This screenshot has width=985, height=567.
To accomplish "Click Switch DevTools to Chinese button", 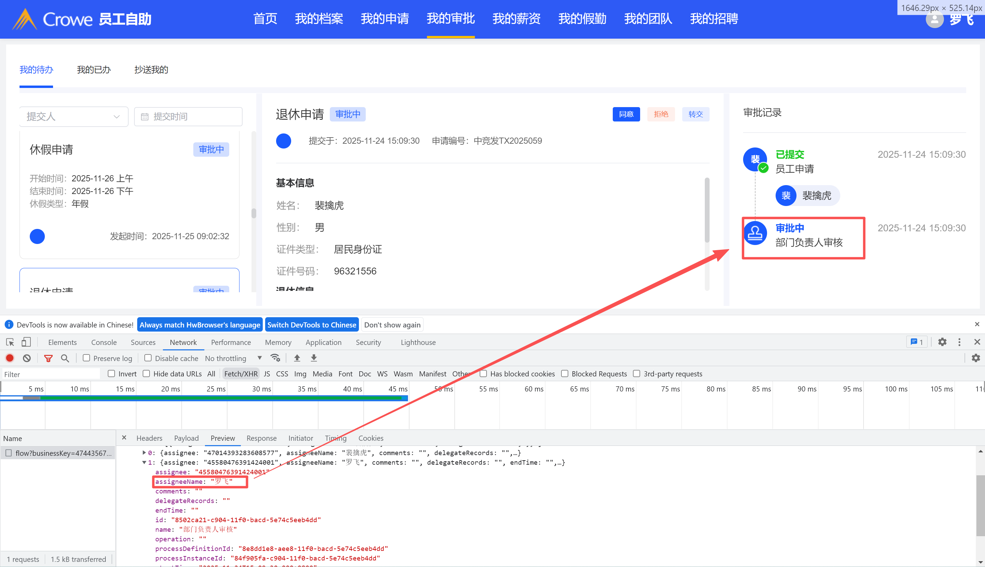I will tap(311, 325).
